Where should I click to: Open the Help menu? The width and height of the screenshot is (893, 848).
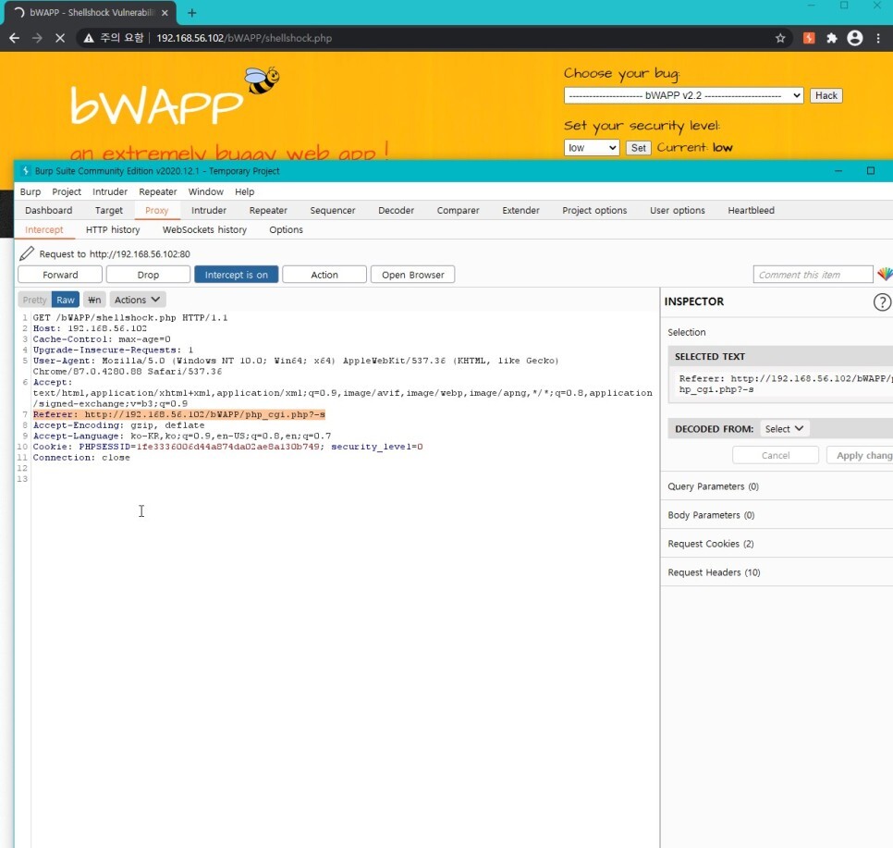pos(244,192)
